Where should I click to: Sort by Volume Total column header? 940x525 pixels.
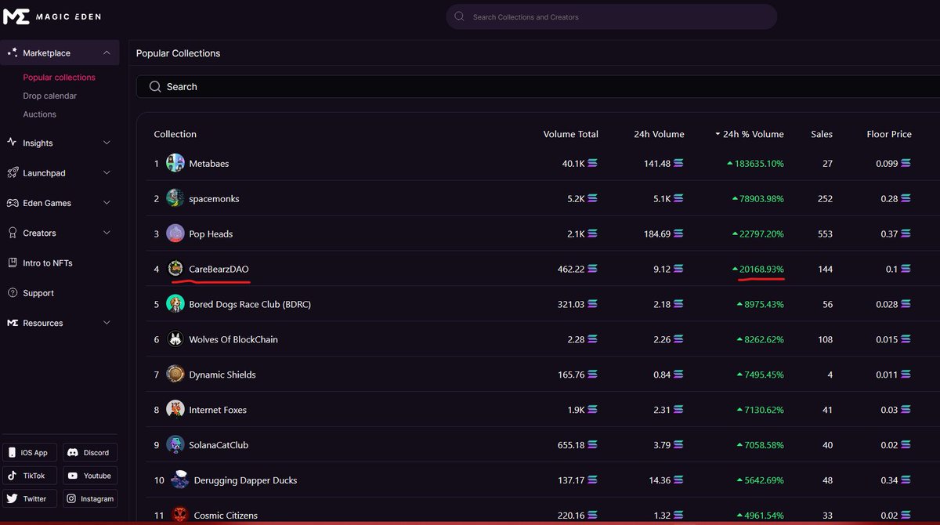pos(571,134)
